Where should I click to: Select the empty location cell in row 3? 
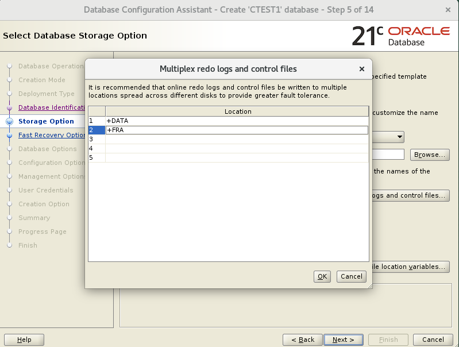click(x=237, y=139)
